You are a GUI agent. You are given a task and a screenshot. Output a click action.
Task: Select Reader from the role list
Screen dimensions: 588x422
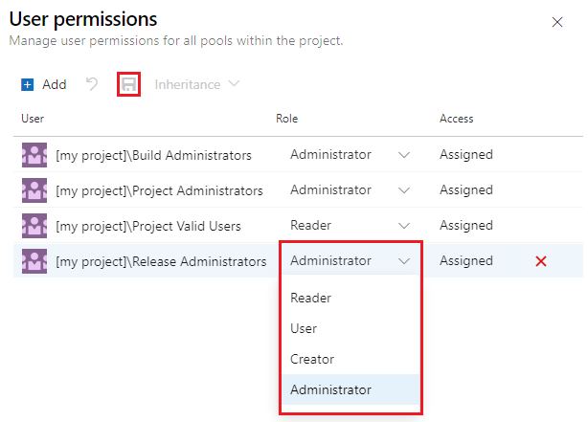tap(311, 298)
